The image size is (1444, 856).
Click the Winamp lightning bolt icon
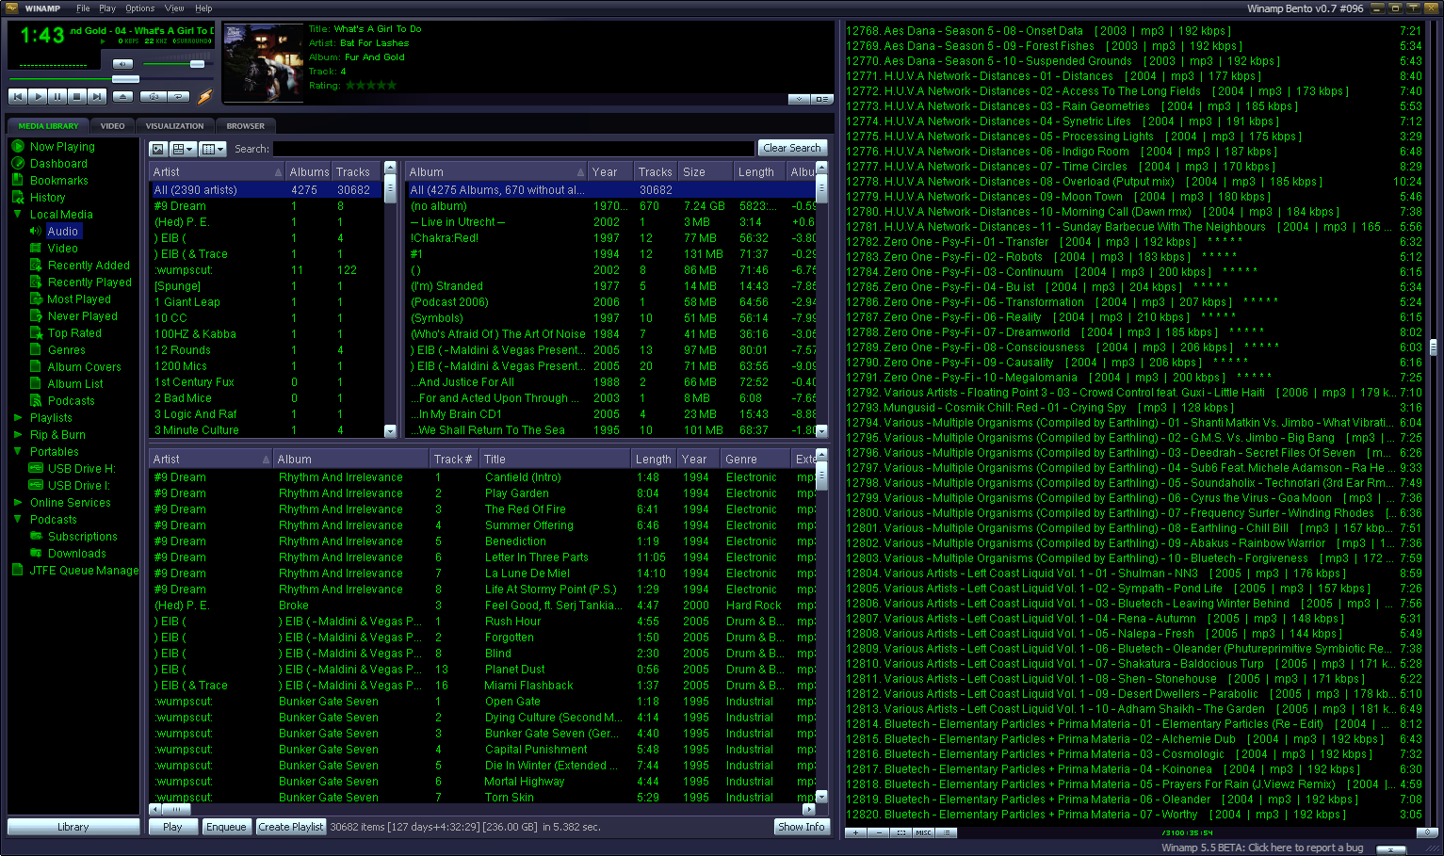[x=204, y=96]
